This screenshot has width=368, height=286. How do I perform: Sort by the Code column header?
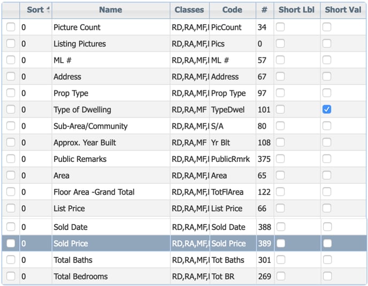232,10
